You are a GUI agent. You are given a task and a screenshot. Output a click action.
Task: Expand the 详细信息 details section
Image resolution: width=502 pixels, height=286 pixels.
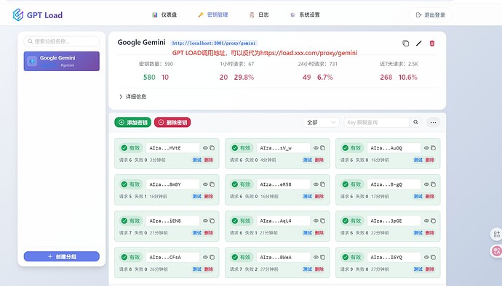[x=133, y=97]
